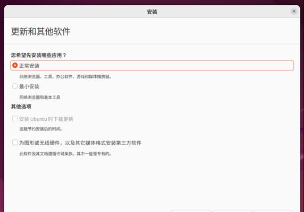Enable the third-party software 第三方软件 checkbox
This screenshot has height=212, width=304.
point(15,143)
